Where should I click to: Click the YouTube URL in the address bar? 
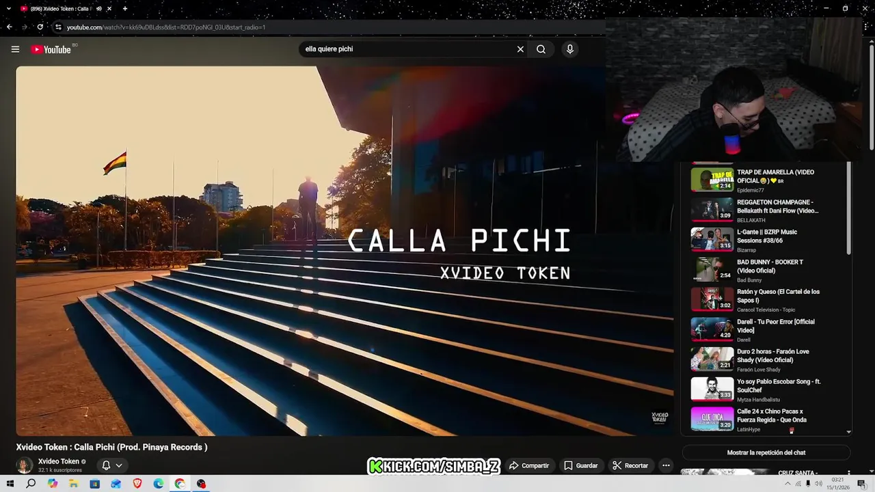coord(166,27)
